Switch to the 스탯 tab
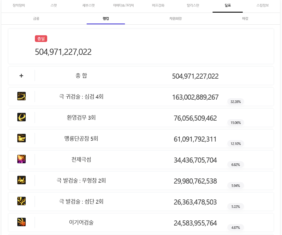This screenshot has width=282, height=235. point(54,6)
